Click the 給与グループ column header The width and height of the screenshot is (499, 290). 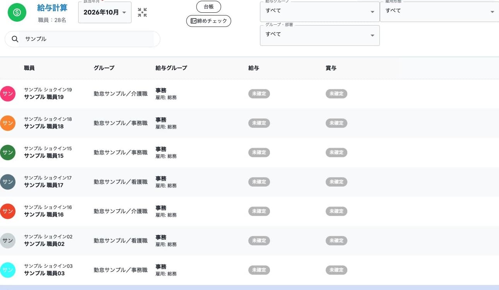click(171, 68)
